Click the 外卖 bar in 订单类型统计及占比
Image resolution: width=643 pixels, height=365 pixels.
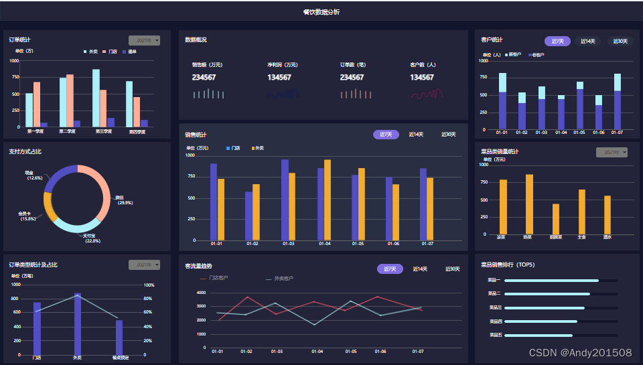point(78,324)
